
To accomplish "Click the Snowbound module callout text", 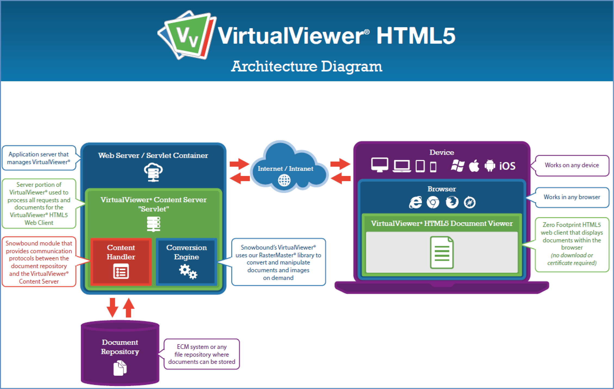I will pos(39,262).
